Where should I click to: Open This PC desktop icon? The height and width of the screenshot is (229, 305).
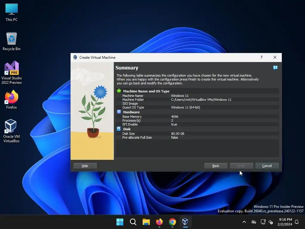point(12,12)
